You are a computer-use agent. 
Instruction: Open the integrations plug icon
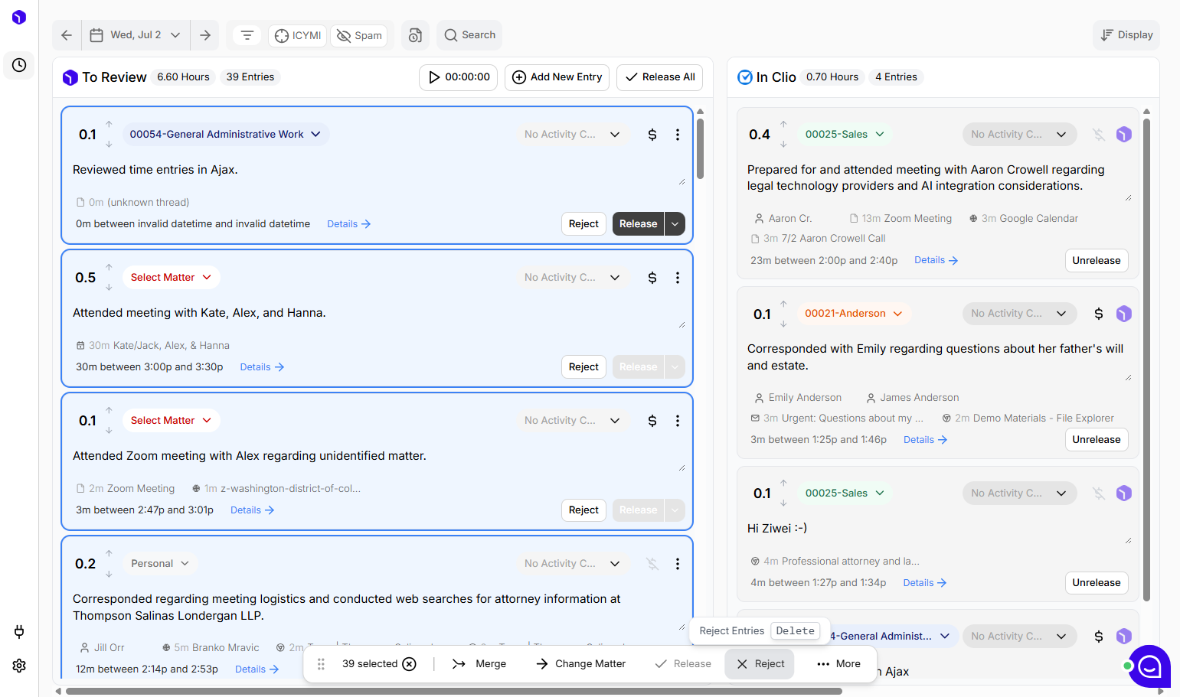[x=19, y=631]
